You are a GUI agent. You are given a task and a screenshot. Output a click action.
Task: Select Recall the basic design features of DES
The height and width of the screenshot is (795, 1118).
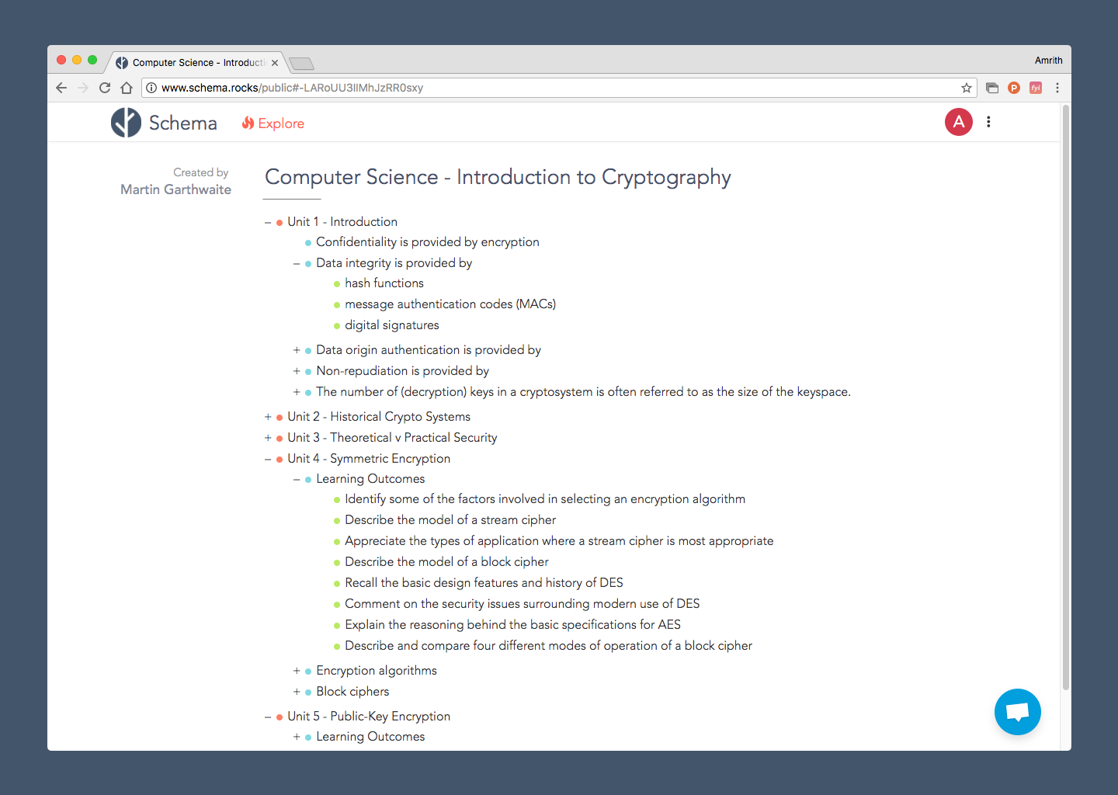484,583
